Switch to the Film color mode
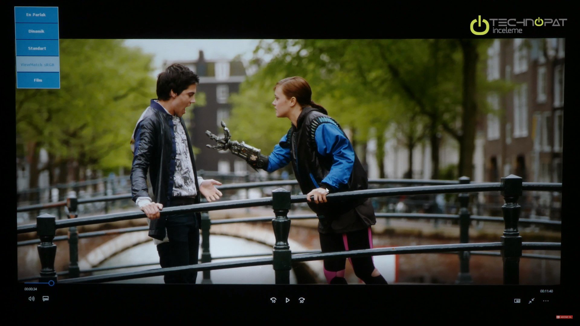 click(x=38, y=80)
